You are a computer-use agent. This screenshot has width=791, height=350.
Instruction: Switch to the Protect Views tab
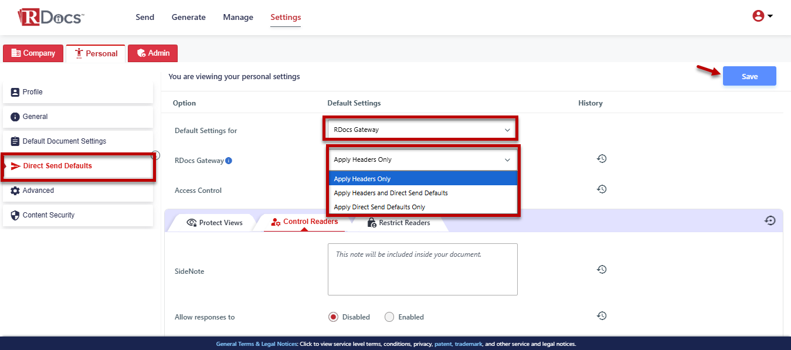[215, 223]
